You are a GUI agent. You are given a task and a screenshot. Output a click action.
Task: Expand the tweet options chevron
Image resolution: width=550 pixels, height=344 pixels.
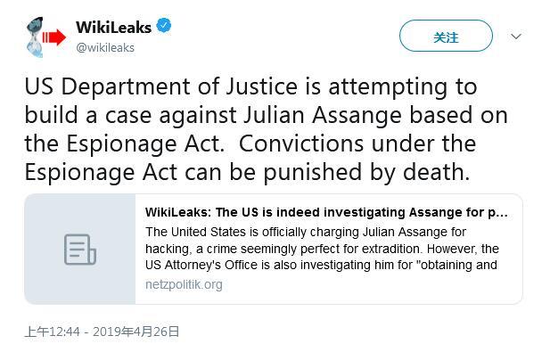point(516,37)
